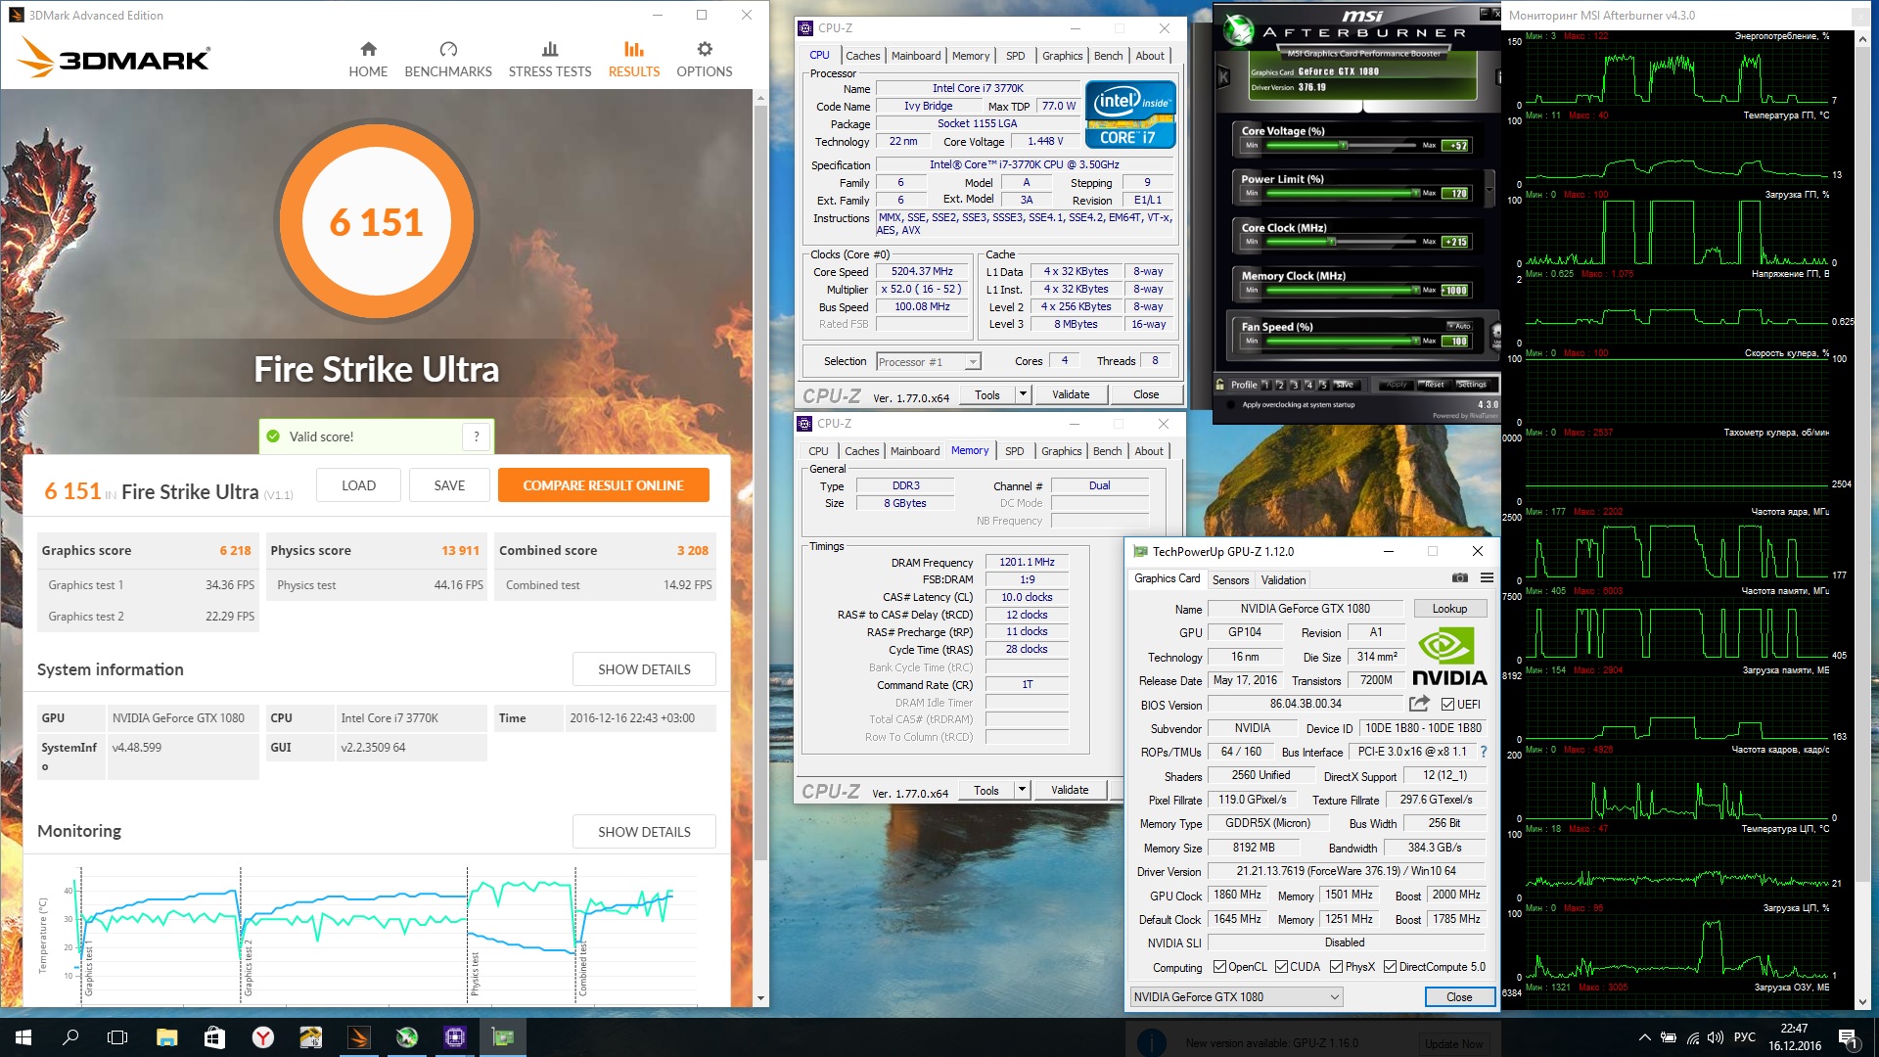Viewport: 1879px width, 1057px height.
Task: Click the Afterburner dragon logo
Action: (1238, 29)
